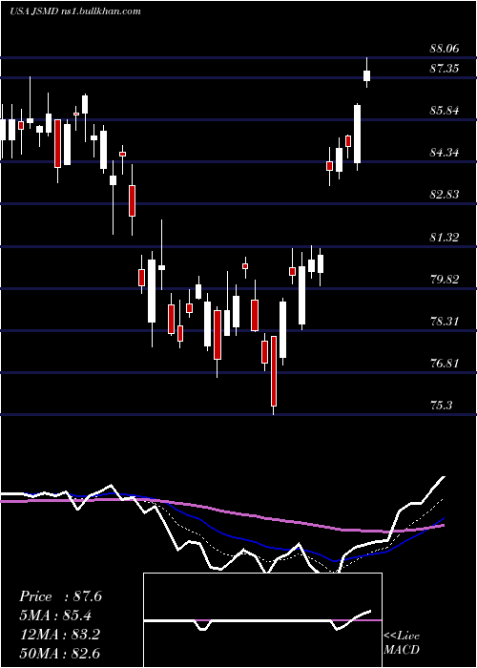Click the 'USA JSMD ns1.bullkhan.com' header text

[75, 10]
